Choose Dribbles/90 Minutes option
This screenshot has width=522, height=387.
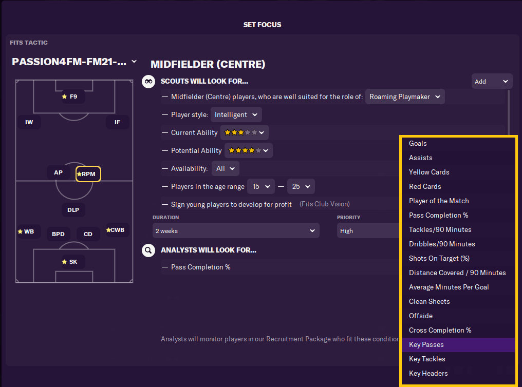[x=458, y=244]
